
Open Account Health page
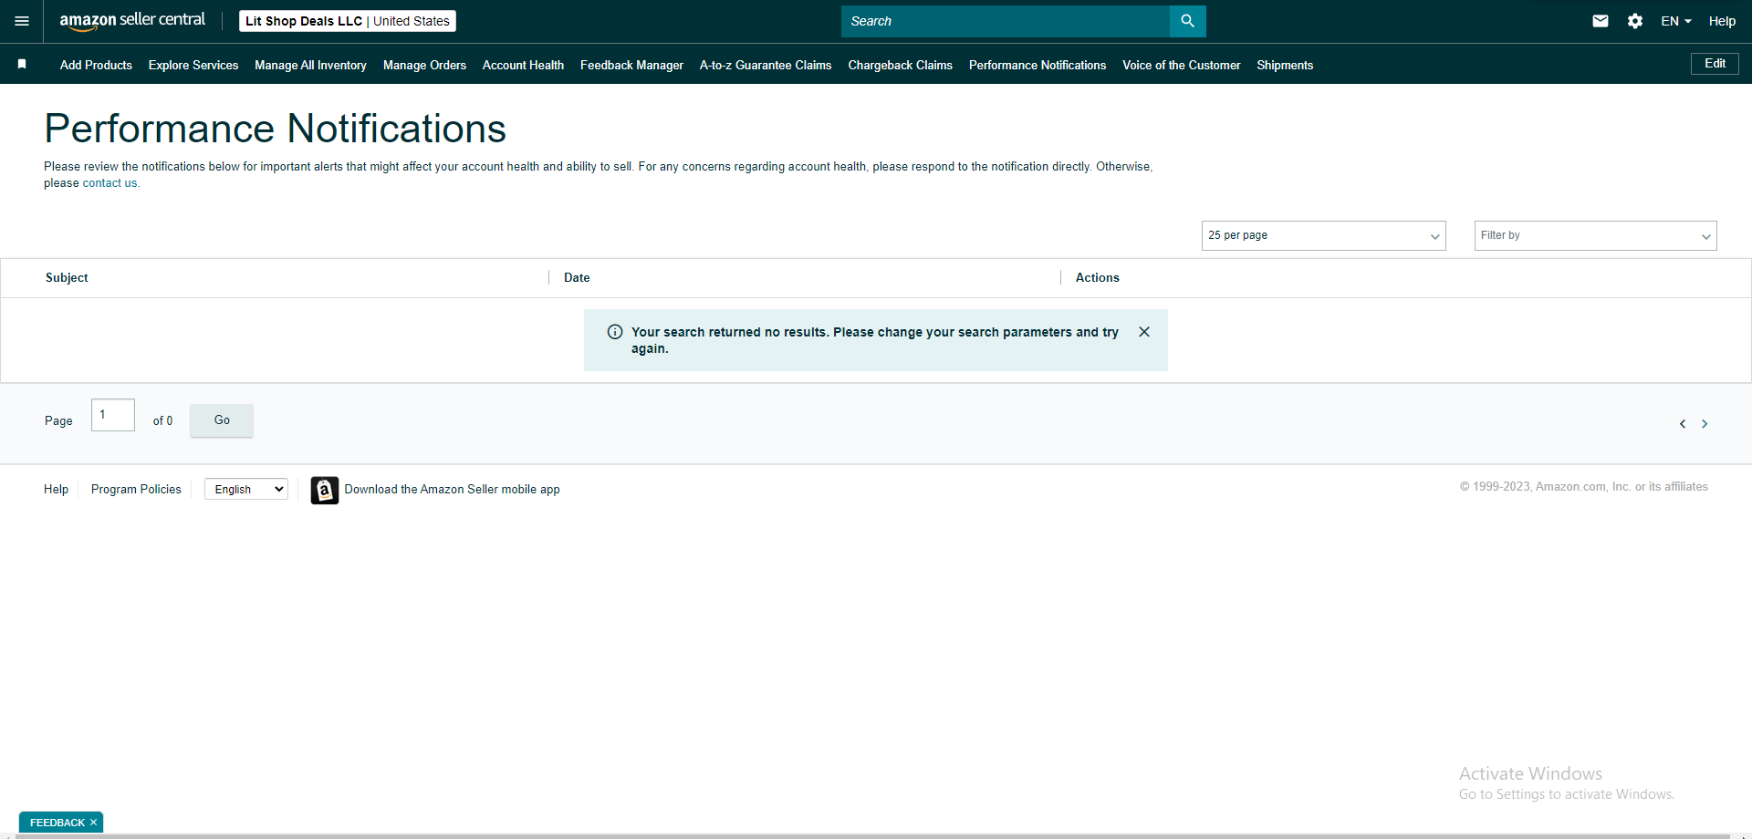tap(523, 65)
